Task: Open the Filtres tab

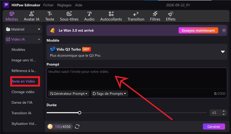Action: pos(155,16)
